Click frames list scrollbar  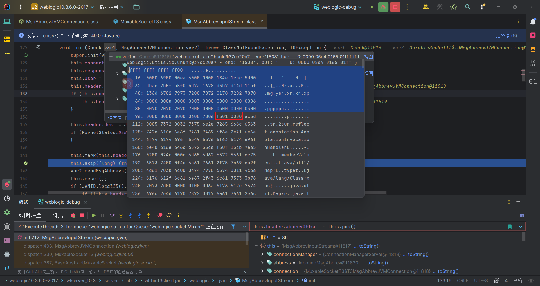(x=247, y=238)
